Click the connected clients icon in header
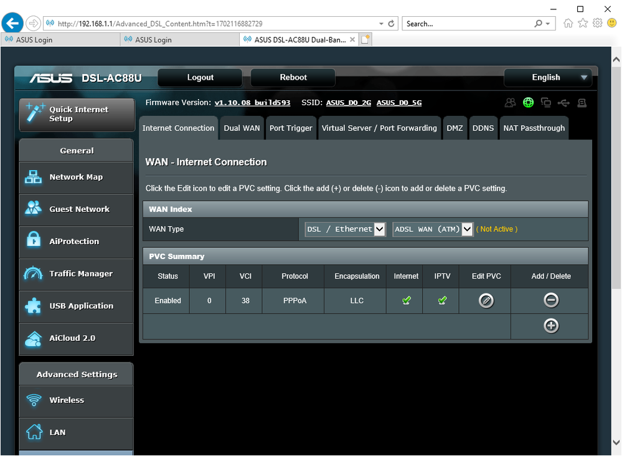 point(511,103)
